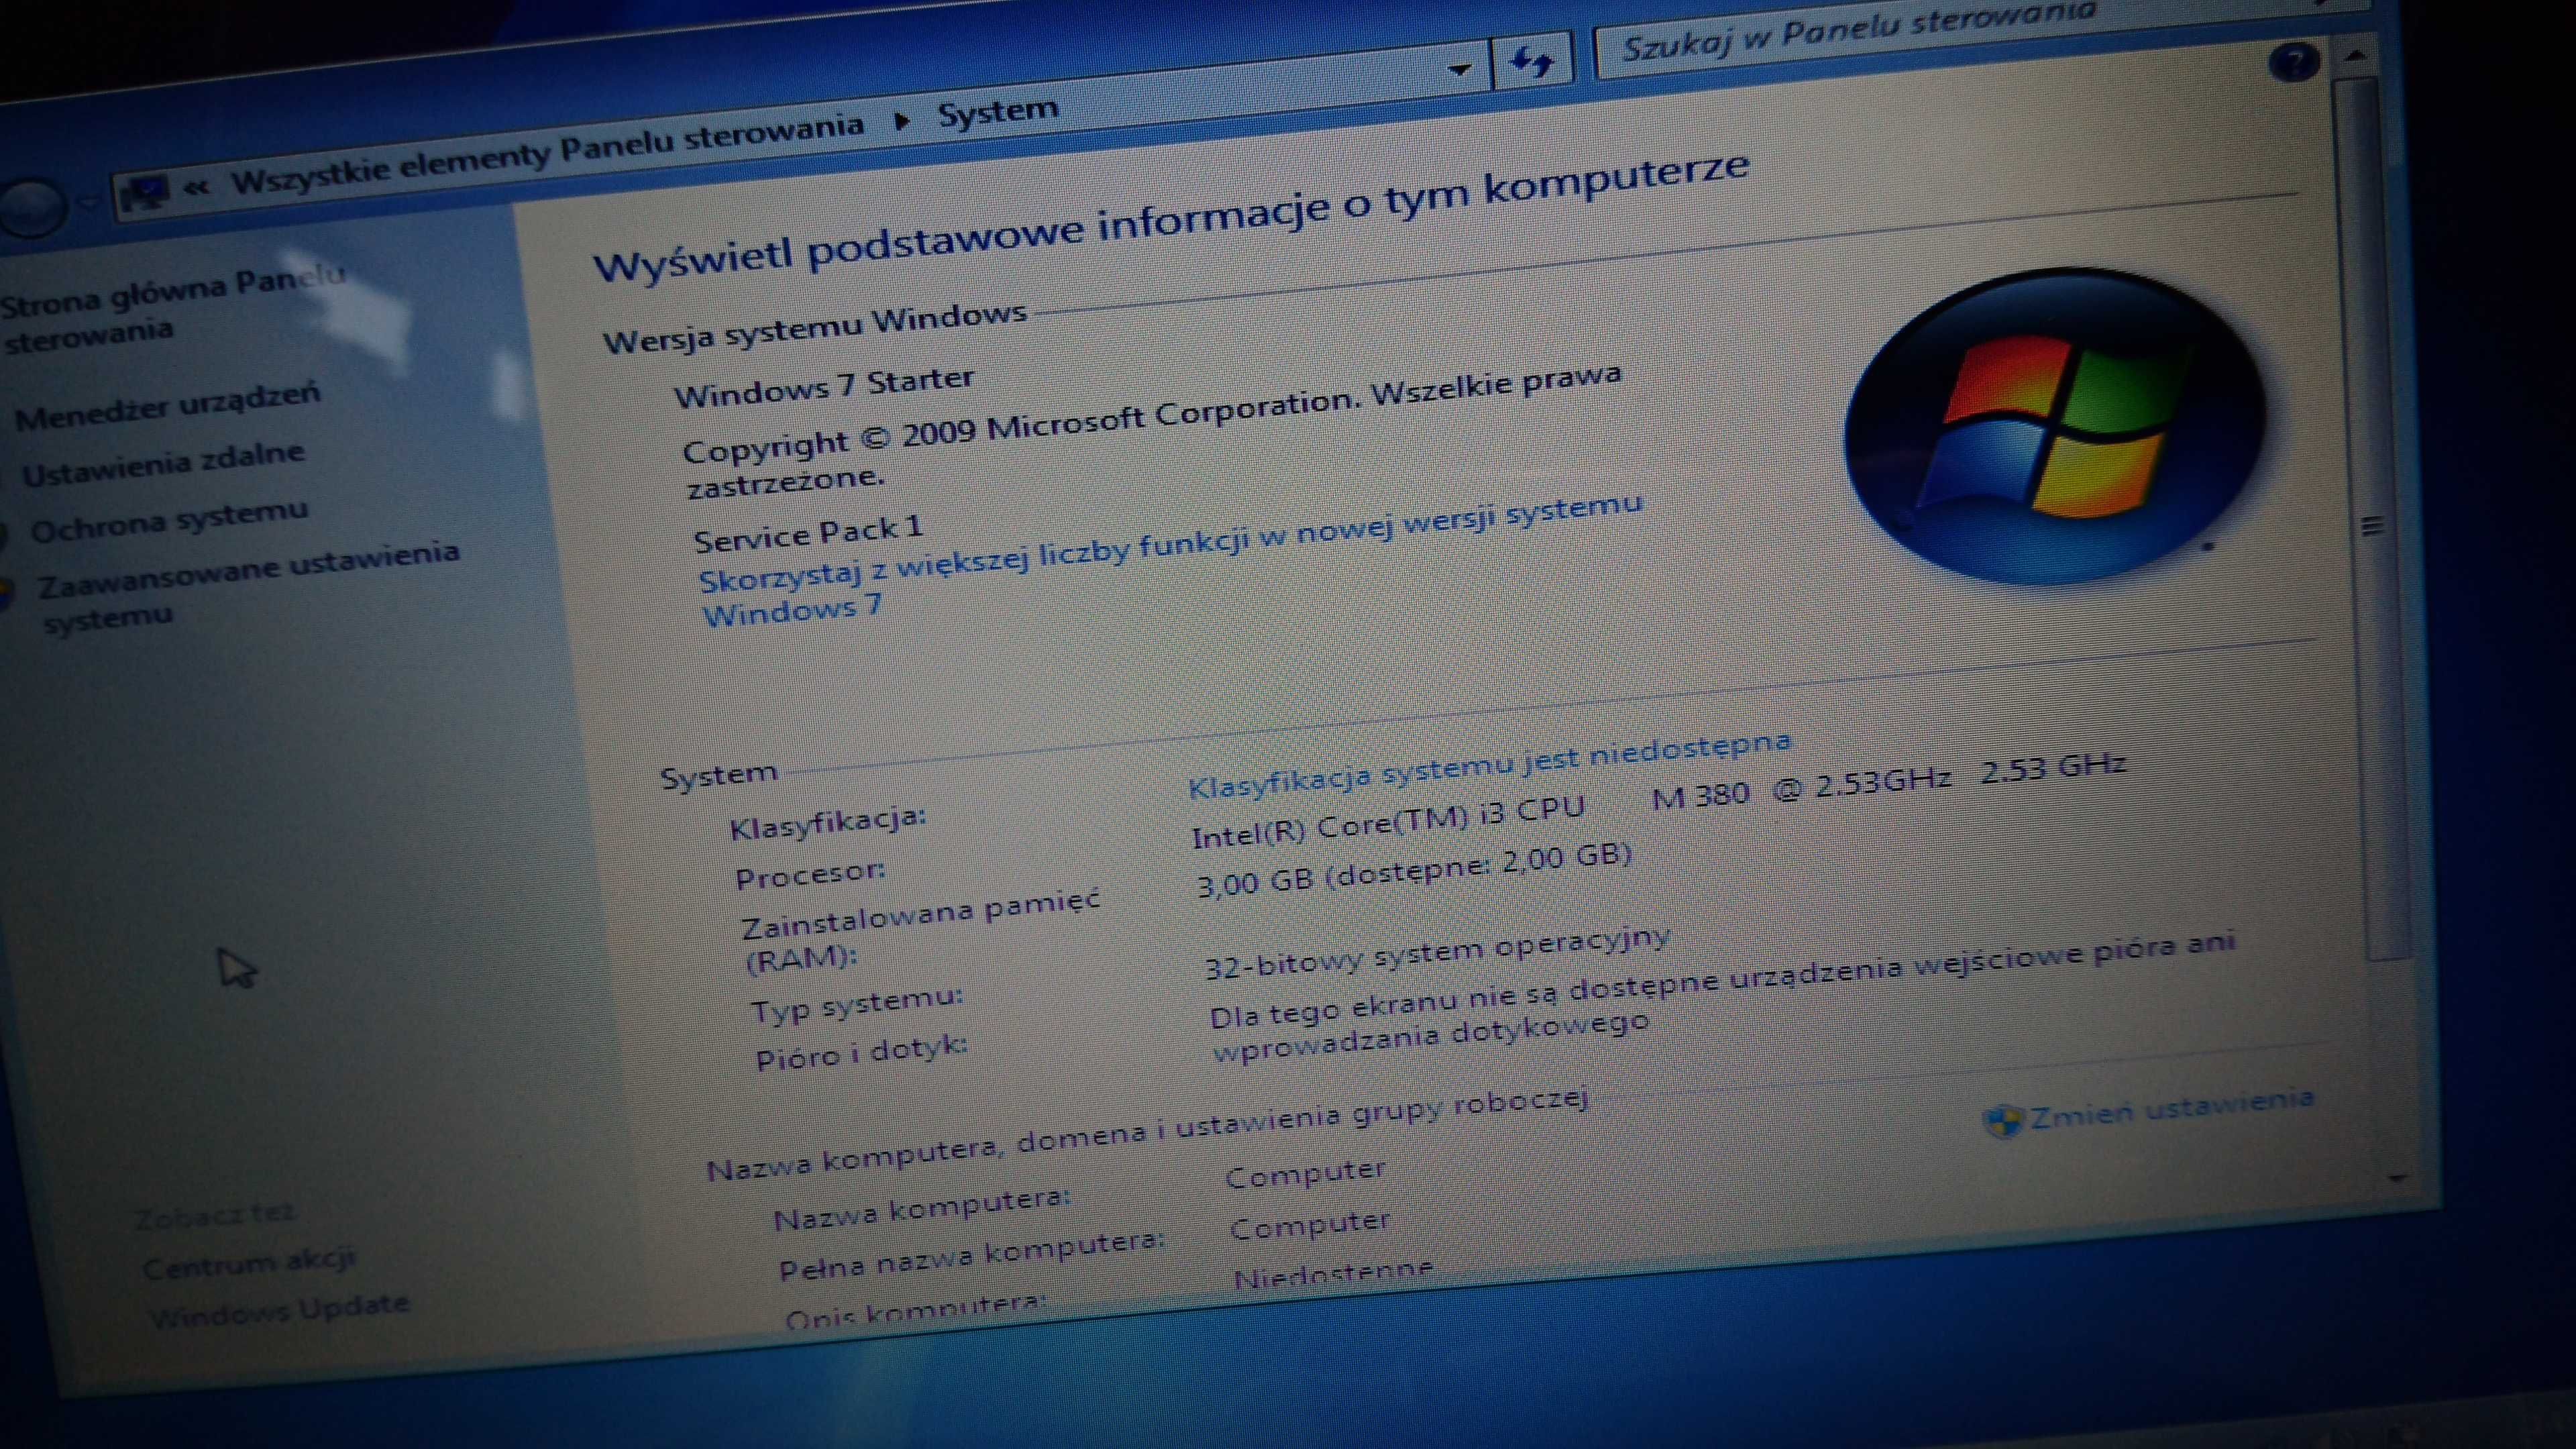Screen dimensions: 2576x1449
Task: Open Menedżer urządzeń
Action: click(x=168, y=405)
